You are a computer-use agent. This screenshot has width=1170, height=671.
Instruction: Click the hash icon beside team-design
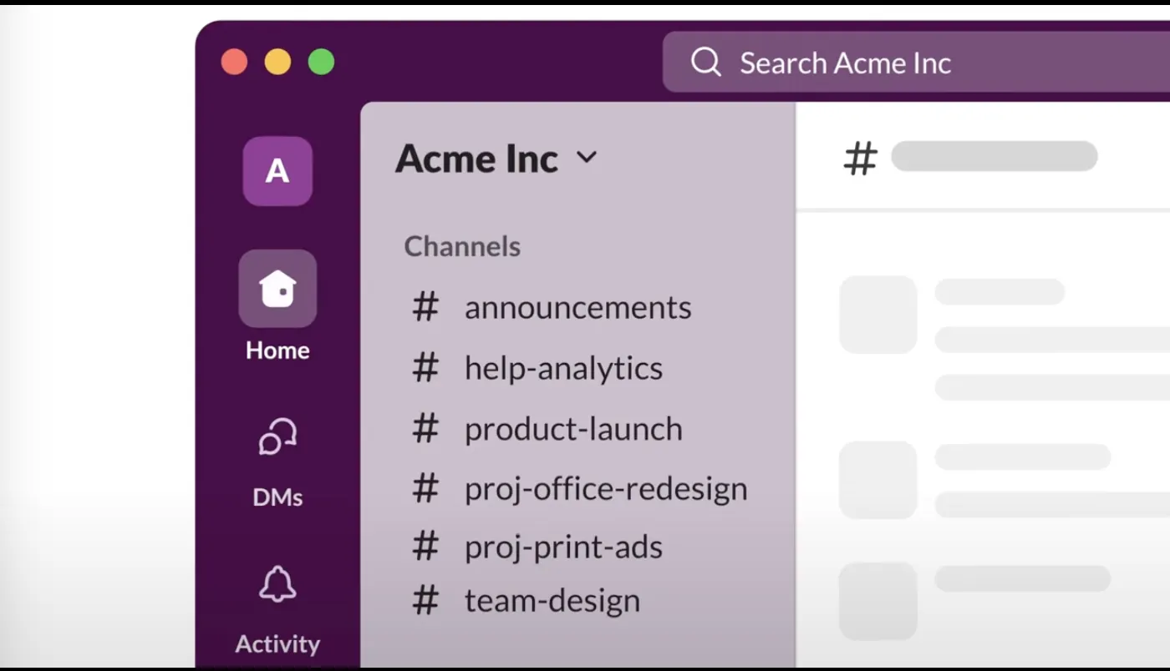(x=425, y=599)
